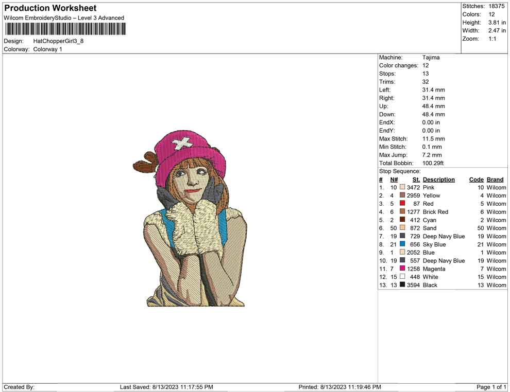Click the 'Production Worksheet' heading
510x392 pixels.
tap(50, 8)
